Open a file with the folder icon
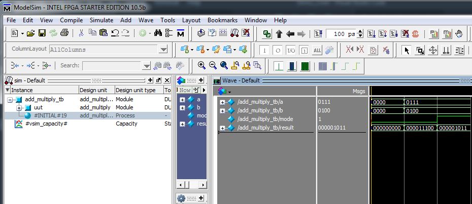Viewport: 472px width, 204px height. 30,33
